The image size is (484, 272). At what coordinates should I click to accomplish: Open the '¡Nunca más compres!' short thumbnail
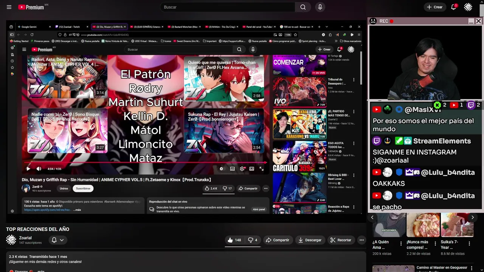pos(423,225)
